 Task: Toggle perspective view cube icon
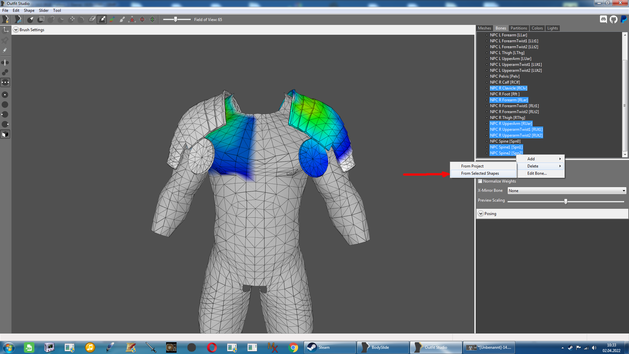click(x=5, y=134)
